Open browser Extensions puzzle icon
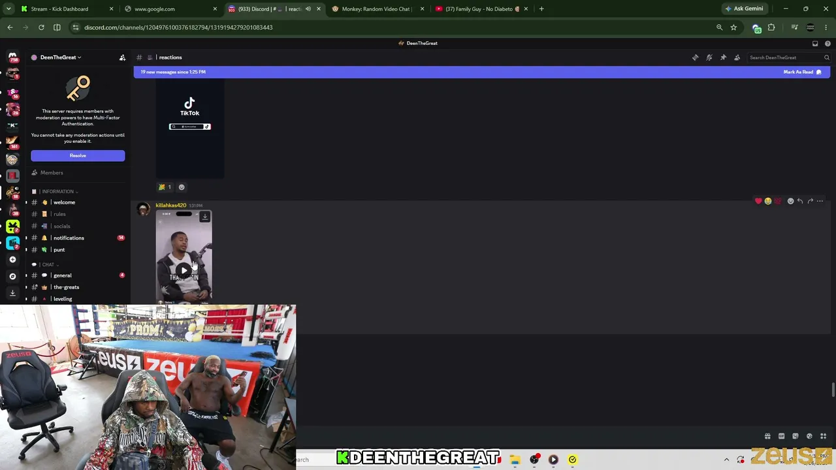 click(771, 27)
